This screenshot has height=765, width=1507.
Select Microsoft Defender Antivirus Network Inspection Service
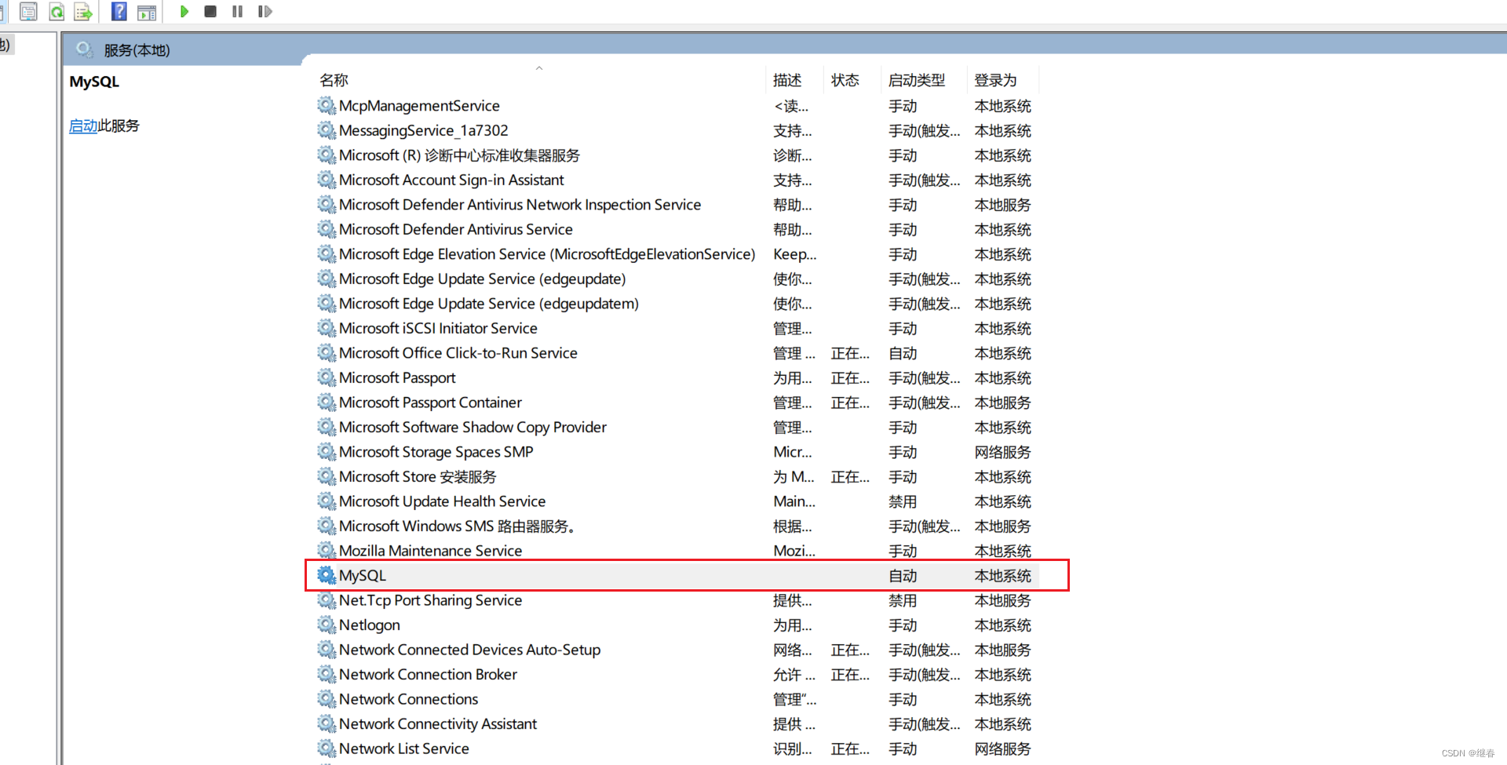point(520,205)
